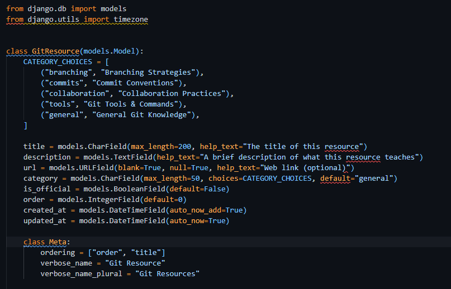Screen dimensions: 451x289
Task: Click the 'is_official' field variable name
Action: point(47,189)
